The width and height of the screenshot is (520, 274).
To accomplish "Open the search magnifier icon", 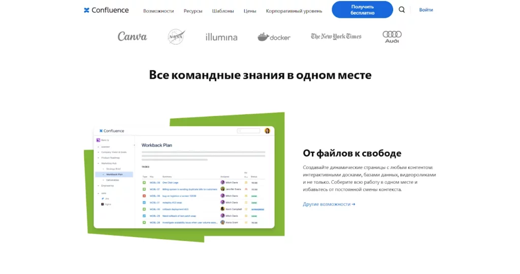I will click(402, 10).
